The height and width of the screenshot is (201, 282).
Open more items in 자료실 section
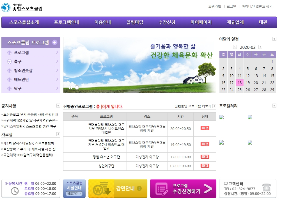pyautogui.click(x=58, y=134)
